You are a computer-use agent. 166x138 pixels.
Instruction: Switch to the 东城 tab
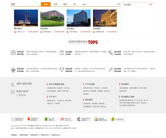coord(55,4)
